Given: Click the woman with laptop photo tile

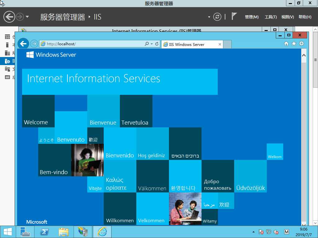Looking at the screenshot, I should pos(87,160).
